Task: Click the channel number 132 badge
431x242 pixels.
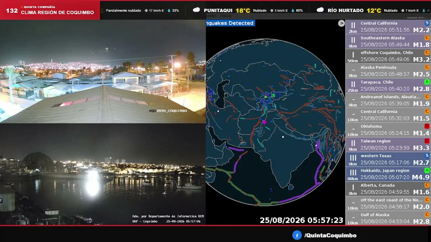Action: point(12,10)
